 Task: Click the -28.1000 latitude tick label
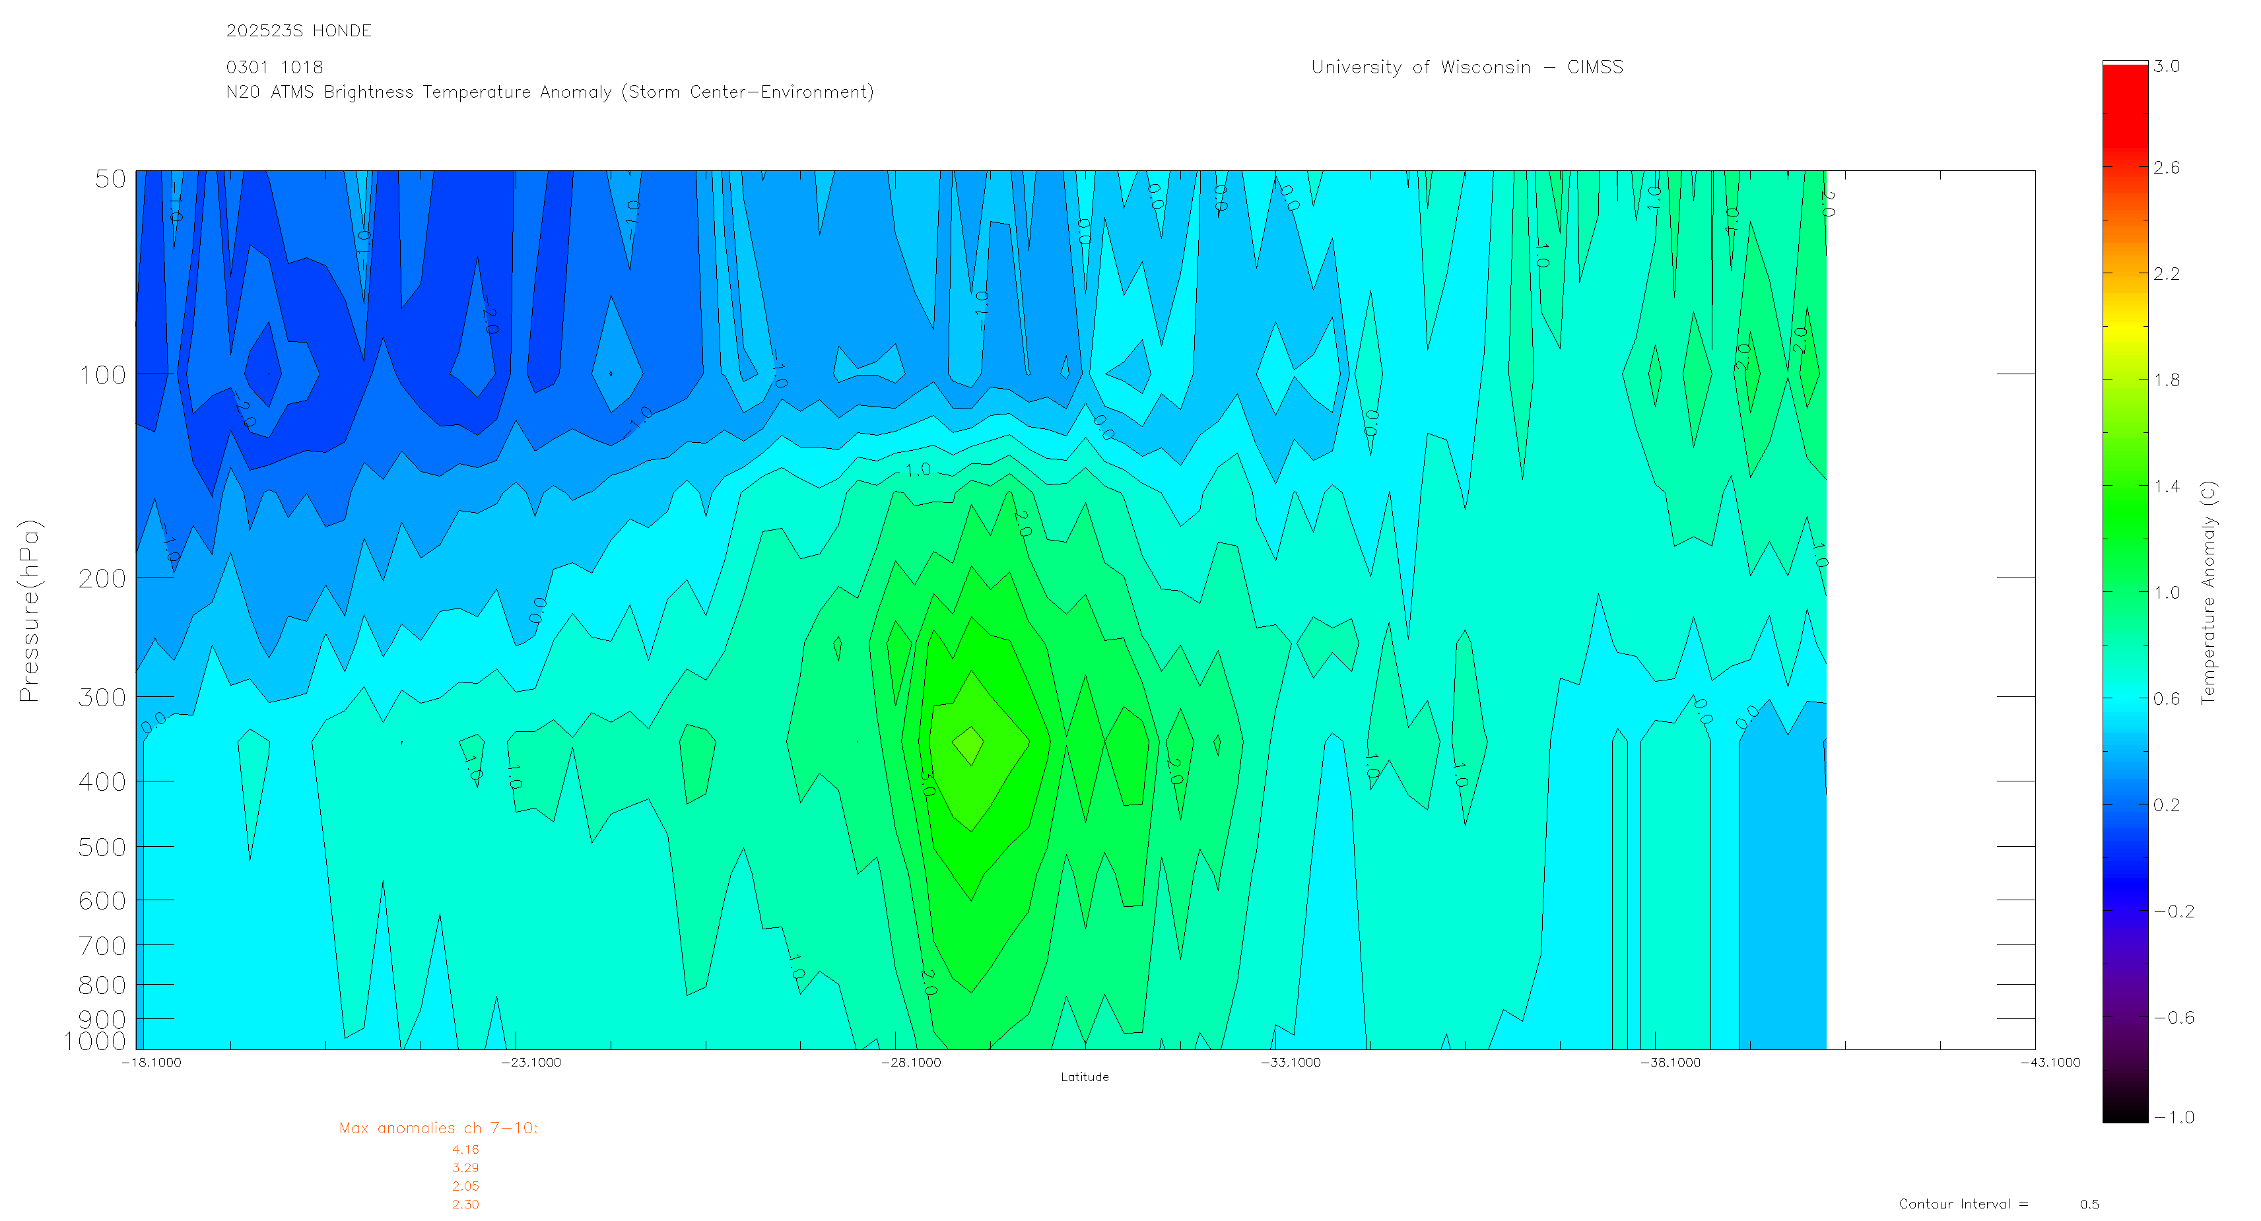coord(910,1062)
